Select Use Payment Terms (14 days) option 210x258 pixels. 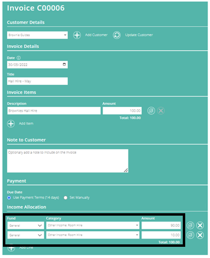click(x=9, y=198)
